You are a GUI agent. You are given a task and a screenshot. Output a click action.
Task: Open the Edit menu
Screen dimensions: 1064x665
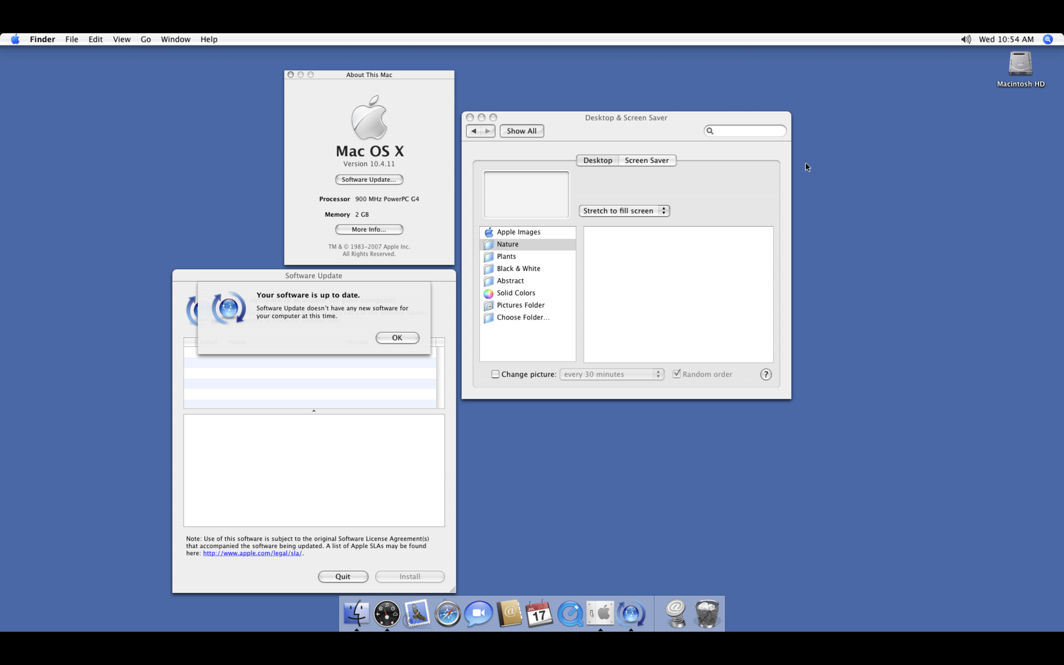(x=95, y=39)
